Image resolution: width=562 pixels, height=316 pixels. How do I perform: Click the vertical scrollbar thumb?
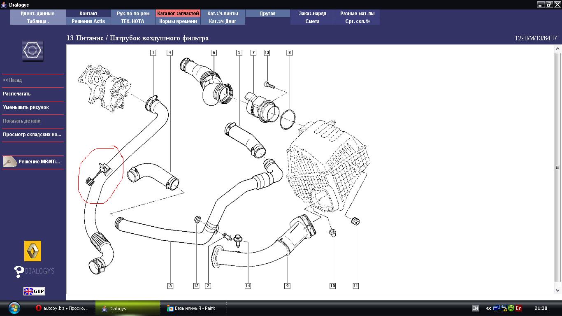[558, 167]
